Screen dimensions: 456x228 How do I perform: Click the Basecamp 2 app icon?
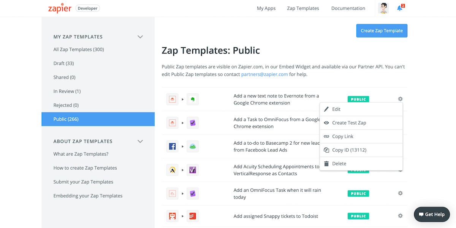(x=193, y=146)
